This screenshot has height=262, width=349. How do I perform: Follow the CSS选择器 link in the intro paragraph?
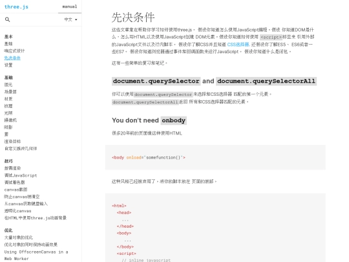(x=238, y=45)
